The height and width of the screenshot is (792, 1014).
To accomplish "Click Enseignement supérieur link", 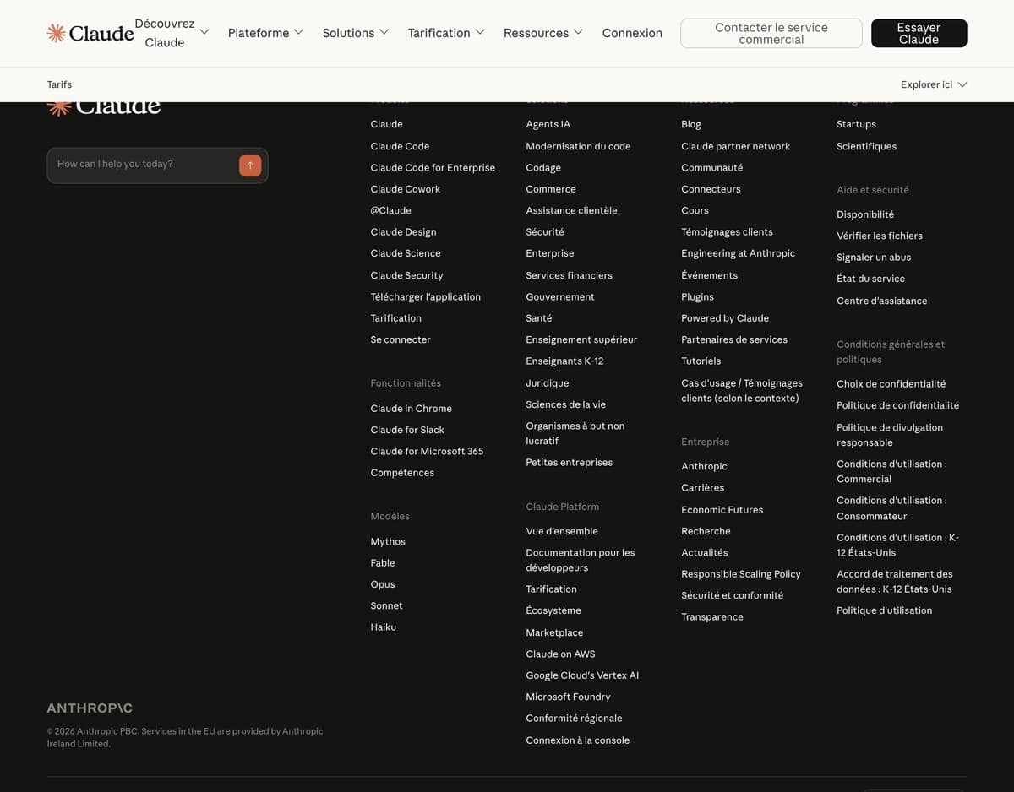I will [x=581, y=339].
